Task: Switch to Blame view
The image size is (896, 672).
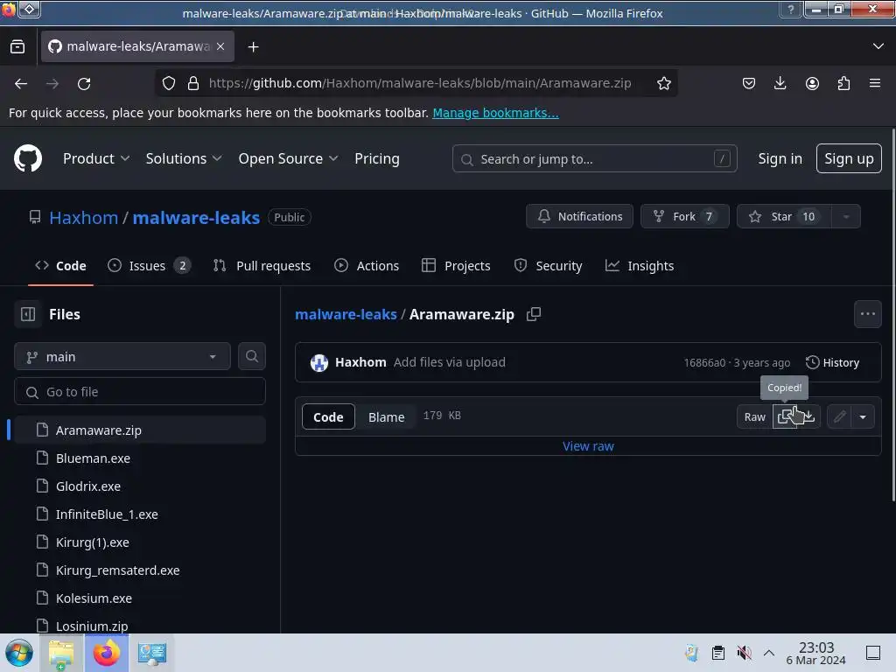Action: click(x=386, y=416)
